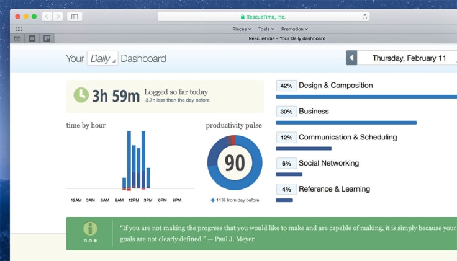This screenshot has width=457, height=261.
Task: Click the Dashboard title word
Action: click(143, 58)
